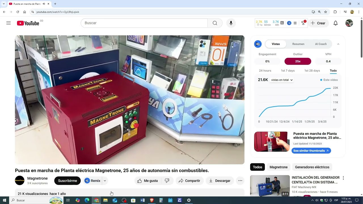Select the 1st 28 days range tab

coord(312,71)
